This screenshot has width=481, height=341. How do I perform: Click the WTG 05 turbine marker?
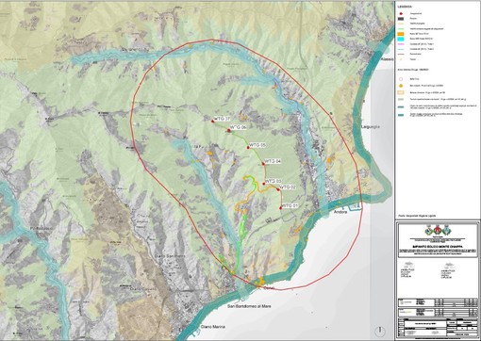tap(248, 147)
